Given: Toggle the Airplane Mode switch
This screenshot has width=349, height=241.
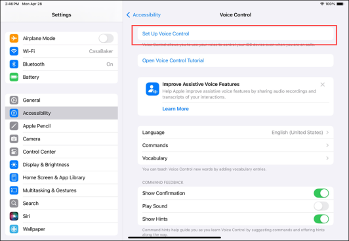Looking at the screenshot, I should pos(106,38).
